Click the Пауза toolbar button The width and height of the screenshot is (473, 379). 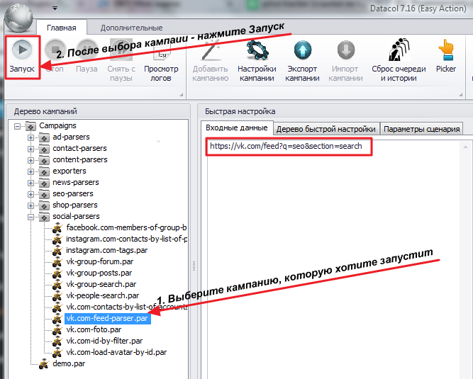(87, 57)
